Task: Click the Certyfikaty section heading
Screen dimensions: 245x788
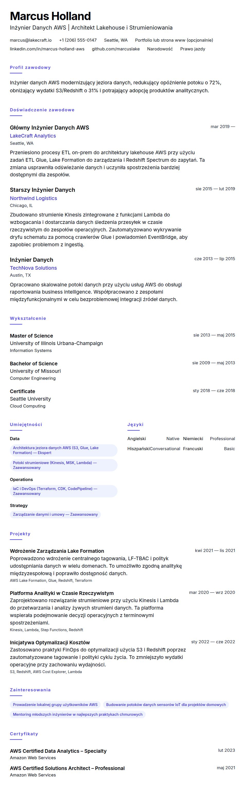Action: tap(24, 734)
